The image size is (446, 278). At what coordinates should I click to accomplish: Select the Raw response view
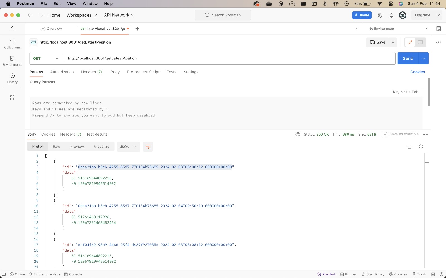click(56, 147)
